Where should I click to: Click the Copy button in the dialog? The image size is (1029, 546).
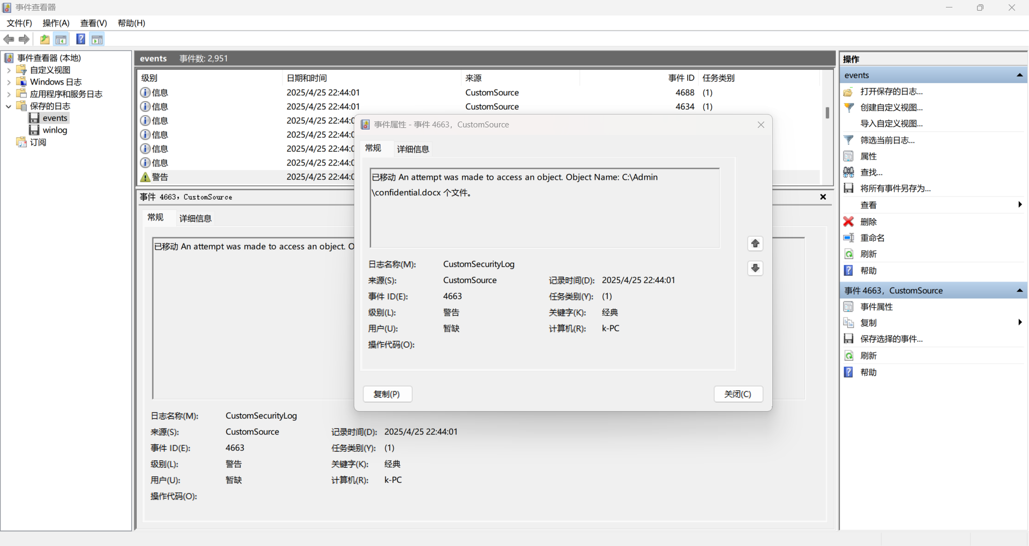(x=387, y=394)
